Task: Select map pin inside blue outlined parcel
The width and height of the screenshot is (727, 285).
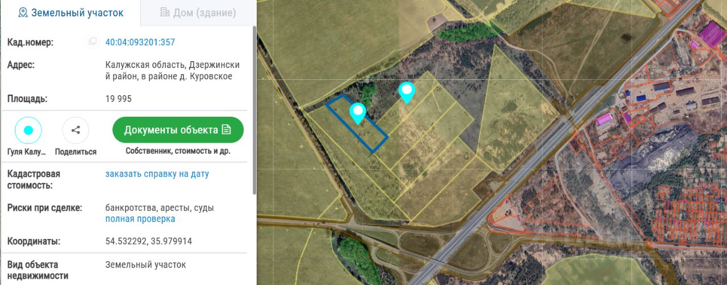Action: click(357, 113)
